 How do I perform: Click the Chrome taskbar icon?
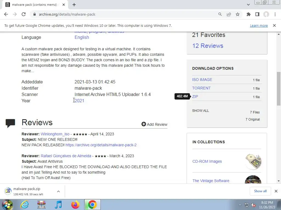click(x=92, y=205)
